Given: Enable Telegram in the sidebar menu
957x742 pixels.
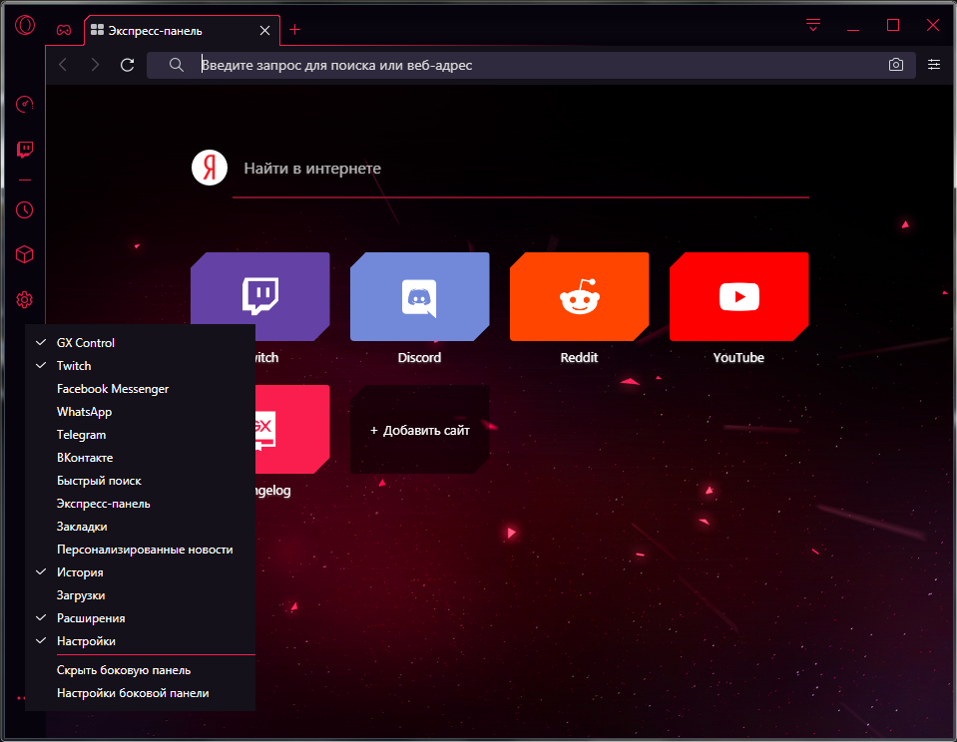Looking at the screenshot, I should [140, 435].
